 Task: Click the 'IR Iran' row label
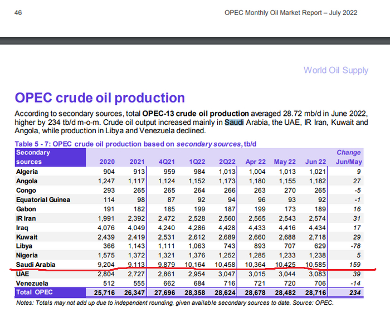(26, 218)
